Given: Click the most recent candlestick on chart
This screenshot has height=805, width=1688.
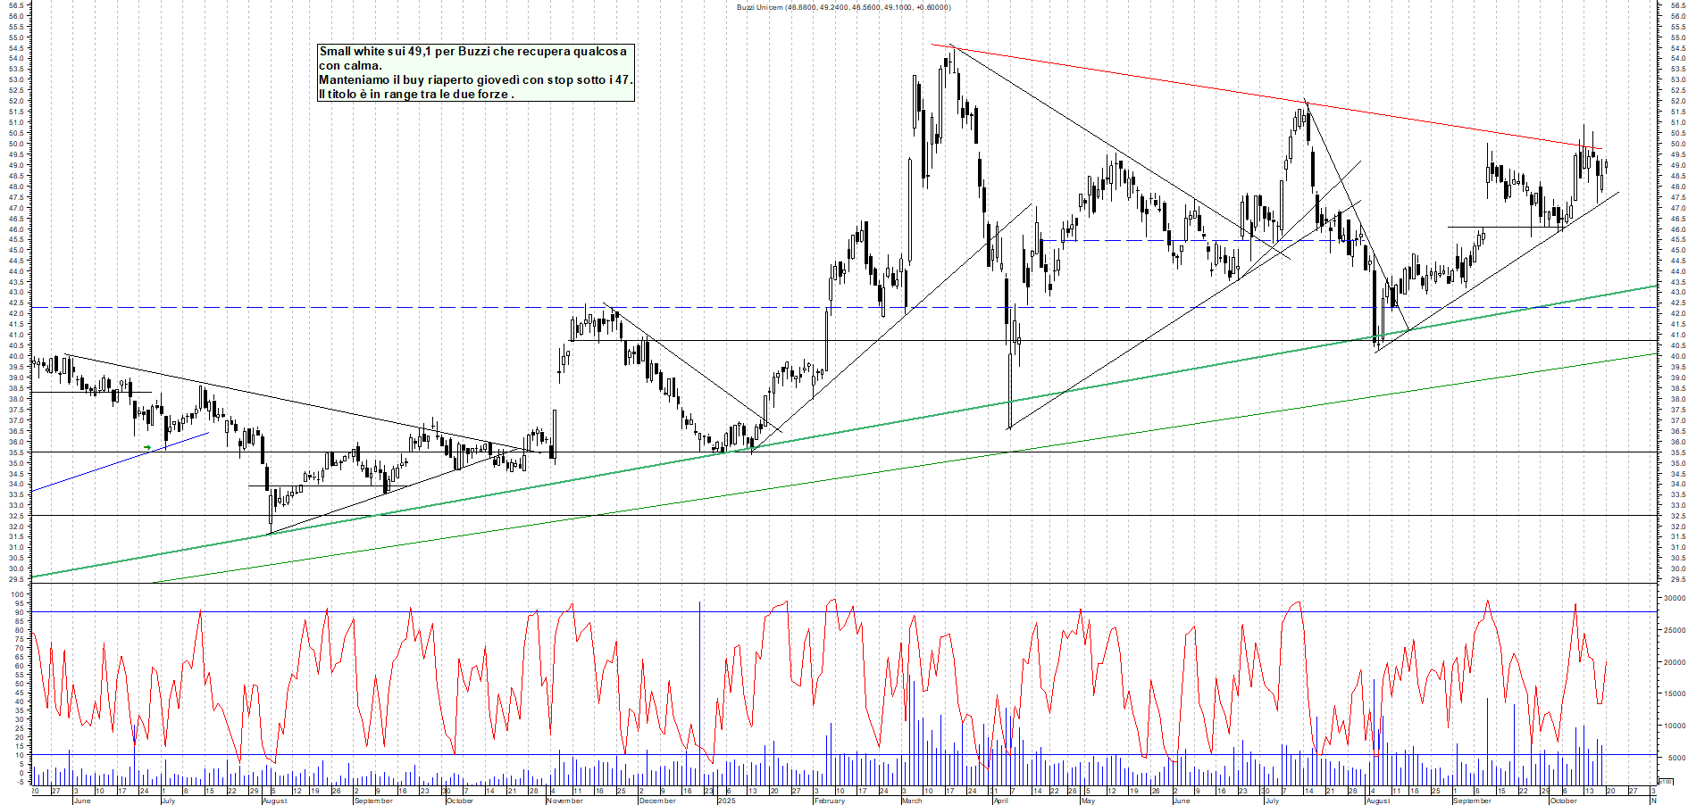Looking at the screenshot, I should coord(1606,164).
